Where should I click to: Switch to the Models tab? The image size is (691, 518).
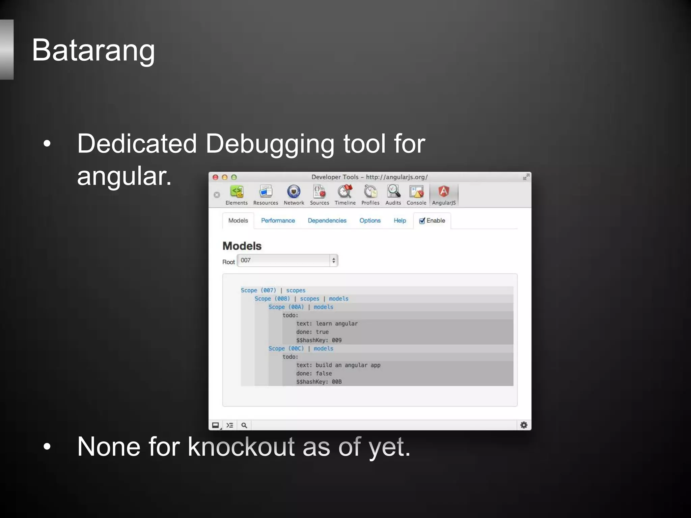(x=238, y=221)
